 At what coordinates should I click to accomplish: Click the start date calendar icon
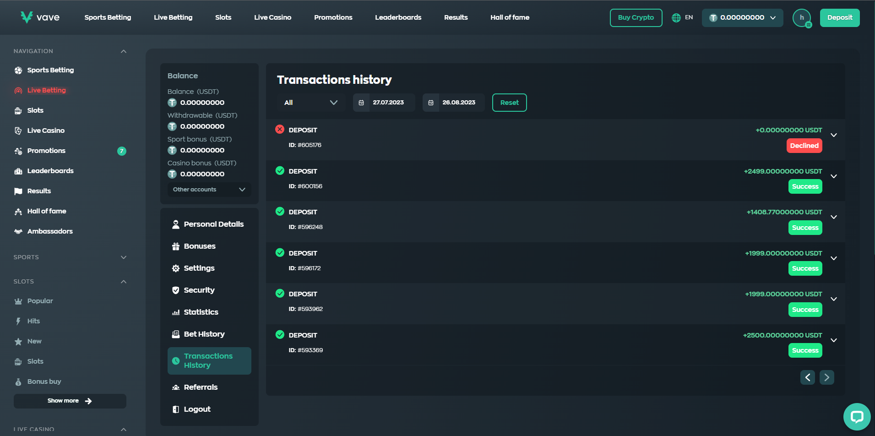click(361, 103)
